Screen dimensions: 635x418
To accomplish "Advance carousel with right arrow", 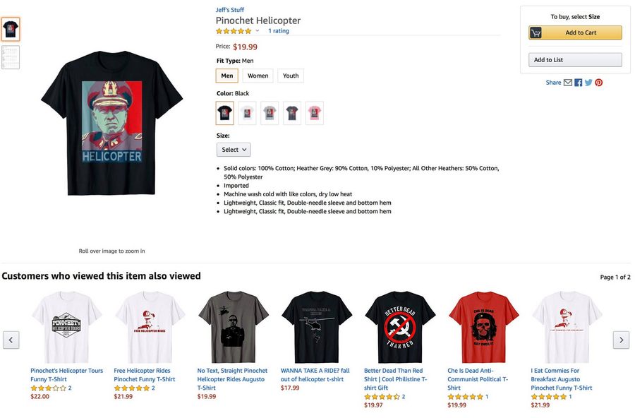I will [x=621, y=340].
